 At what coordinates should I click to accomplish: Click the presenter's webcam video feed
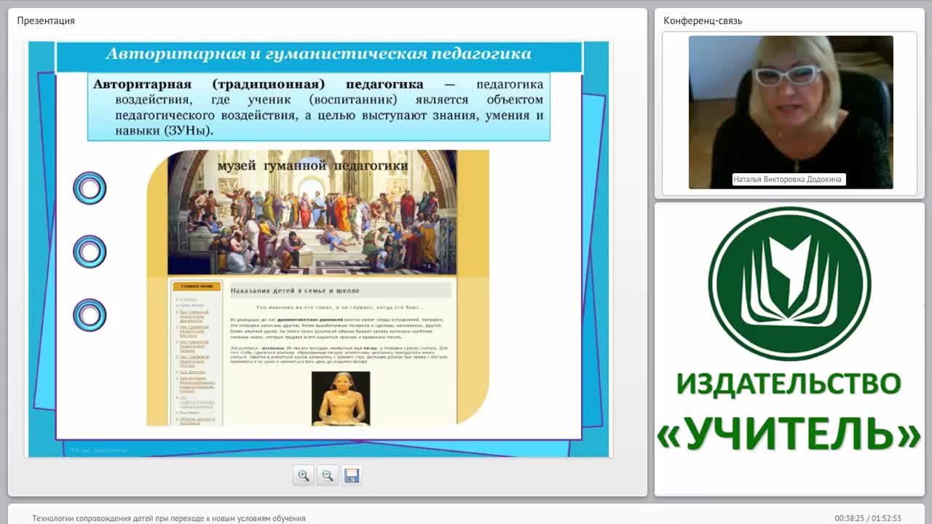(791, 112)
